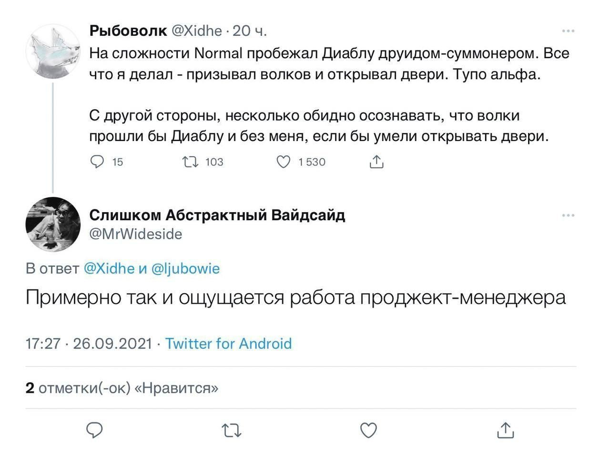Open the reply icon on Рыбоволк's tweet

[97, 162]
